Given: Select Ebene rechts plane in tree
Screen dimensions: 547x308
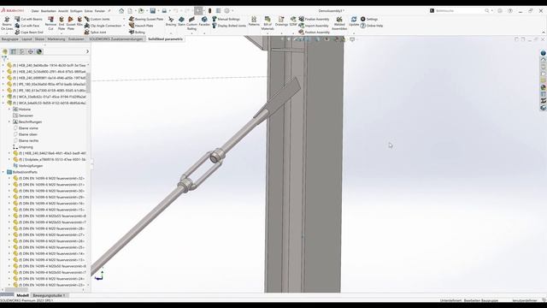Looking at the screenshot, I should (26, 140).
